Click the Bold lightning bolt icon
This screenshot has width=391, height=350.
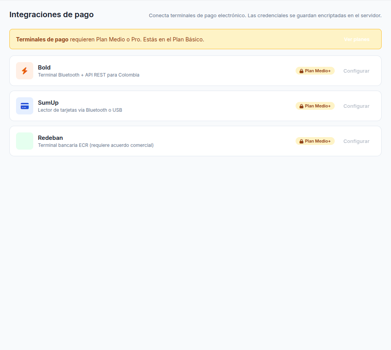click(24, 71)
